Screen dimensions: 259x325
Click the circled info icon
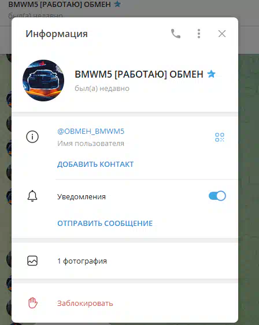click(32, 137)
